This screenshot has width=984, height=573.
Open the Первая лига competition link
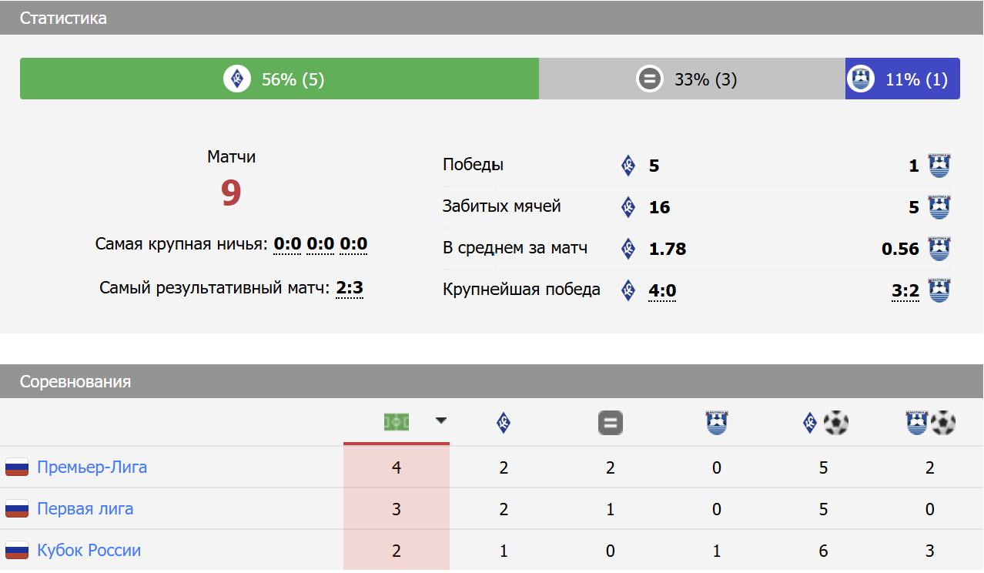tap(85, 508)
